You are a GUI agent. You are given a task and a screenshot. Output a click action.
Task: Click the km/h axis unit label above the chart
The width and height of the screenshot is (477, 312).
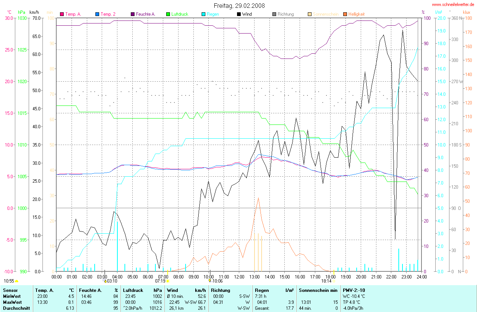click(x=34, y=12)
